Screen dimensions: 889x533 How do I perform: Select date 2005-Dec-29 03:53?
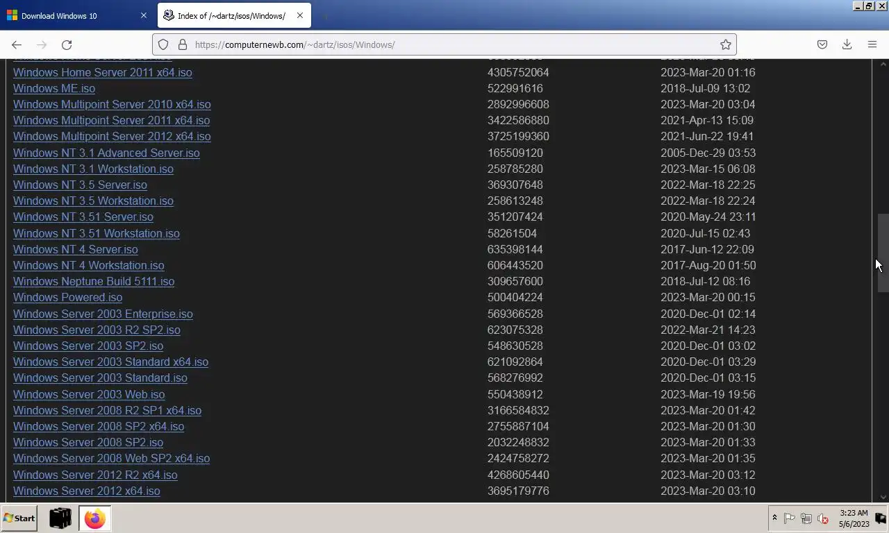(x=708, y=153)
